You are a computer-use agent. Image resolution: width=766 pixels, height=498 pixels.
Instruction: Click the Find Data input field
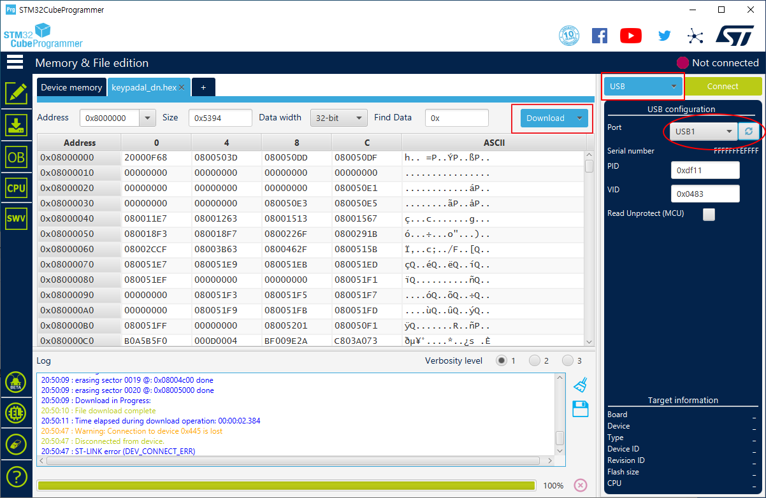point(457,118)
